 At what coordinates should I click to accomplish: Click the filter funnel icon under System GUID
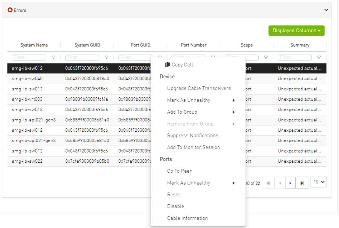[107, 57]
